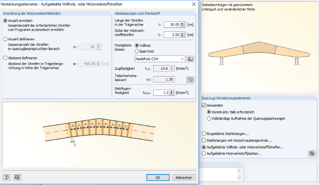This screenshot has height=185, width=319.
Task: Select Eingeklebte Stahlstangen option
Action: [x=204, y=134]
